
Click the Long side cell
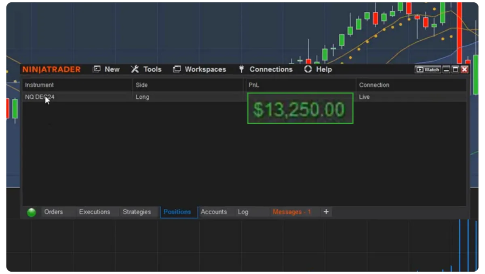(x=189, y=97)
